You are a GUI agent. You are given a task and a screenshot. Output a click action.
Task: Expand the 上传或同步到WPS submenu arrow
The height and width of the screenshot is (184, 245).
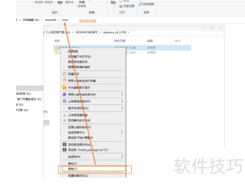pos(122,101)
